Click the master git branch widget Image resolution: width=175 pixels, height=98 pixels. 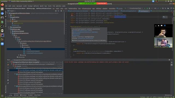(x=167, y=97)
